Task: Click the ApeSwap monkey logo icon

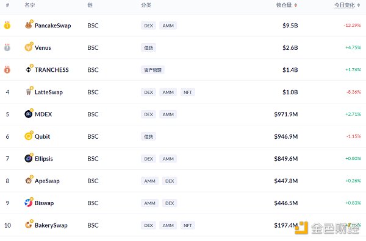Action: pyautogui.click(x=29, y=181)
